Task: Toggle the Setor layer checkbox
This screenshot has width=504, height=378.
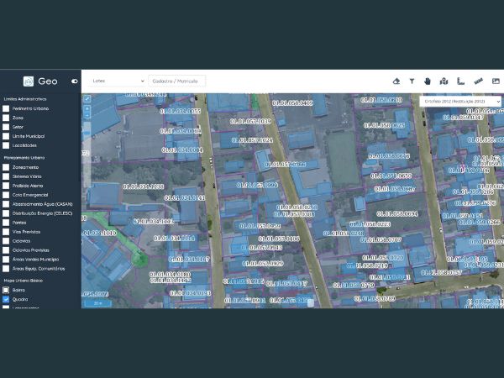Action: click(6, 128)
